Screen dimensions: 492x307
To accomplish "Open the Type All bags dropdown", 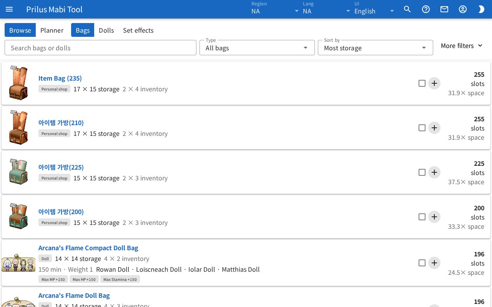I will tap(257, 48).
